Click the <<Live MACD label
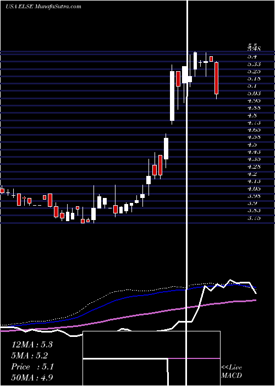 pos(232,371)
